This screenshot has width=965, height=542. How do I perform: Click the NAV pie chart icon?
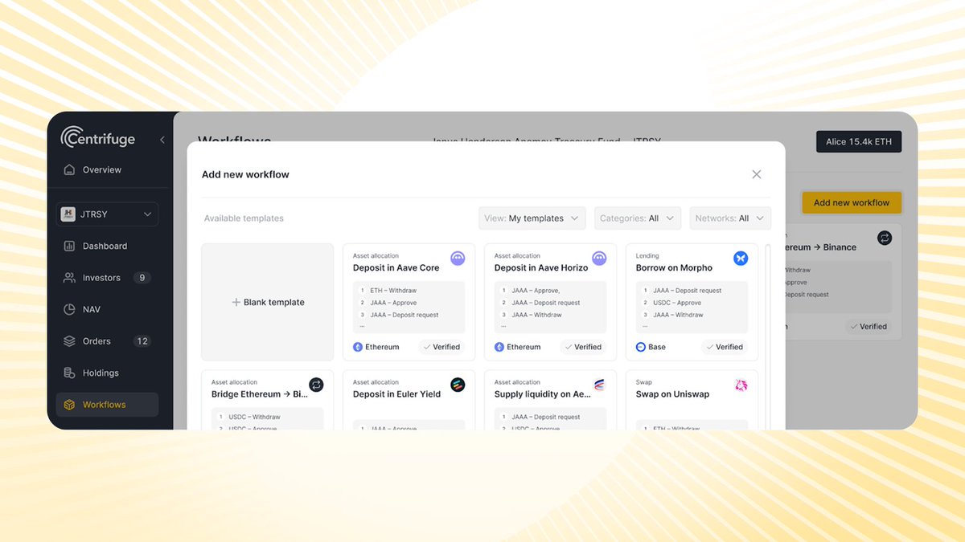click(69, 309)
